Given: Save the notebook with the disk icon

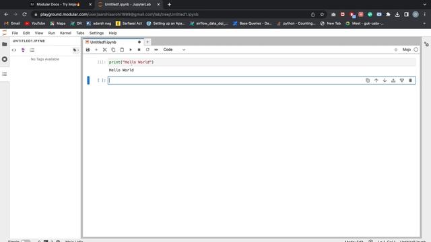Looking at the screenshot, I should tap(88, 50).
